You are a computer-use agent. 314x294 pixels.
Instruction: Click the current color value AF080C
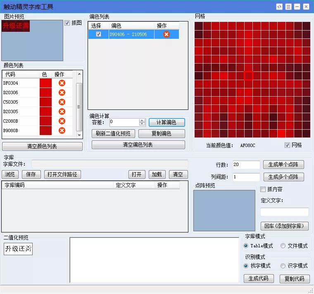(x=248, y=145)
